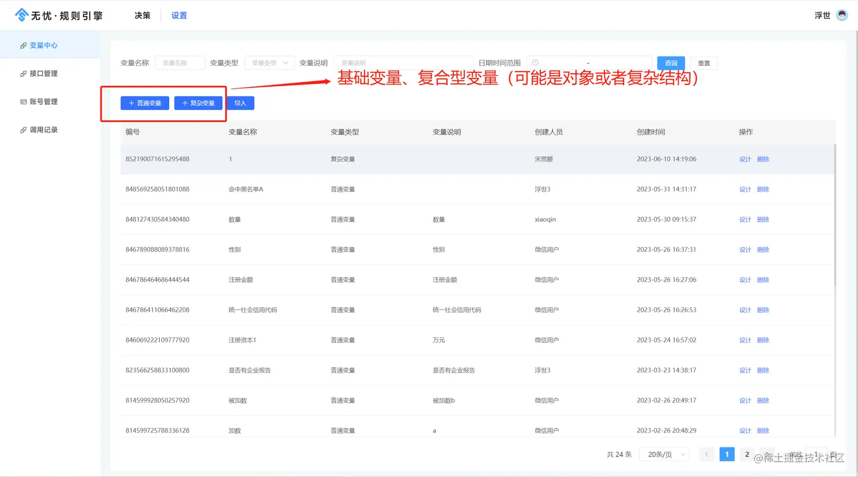Viewport: 858px width, 477px height.
Task: Click the 无忧·规则引擎 logo icon
Action: pos(22,15)
